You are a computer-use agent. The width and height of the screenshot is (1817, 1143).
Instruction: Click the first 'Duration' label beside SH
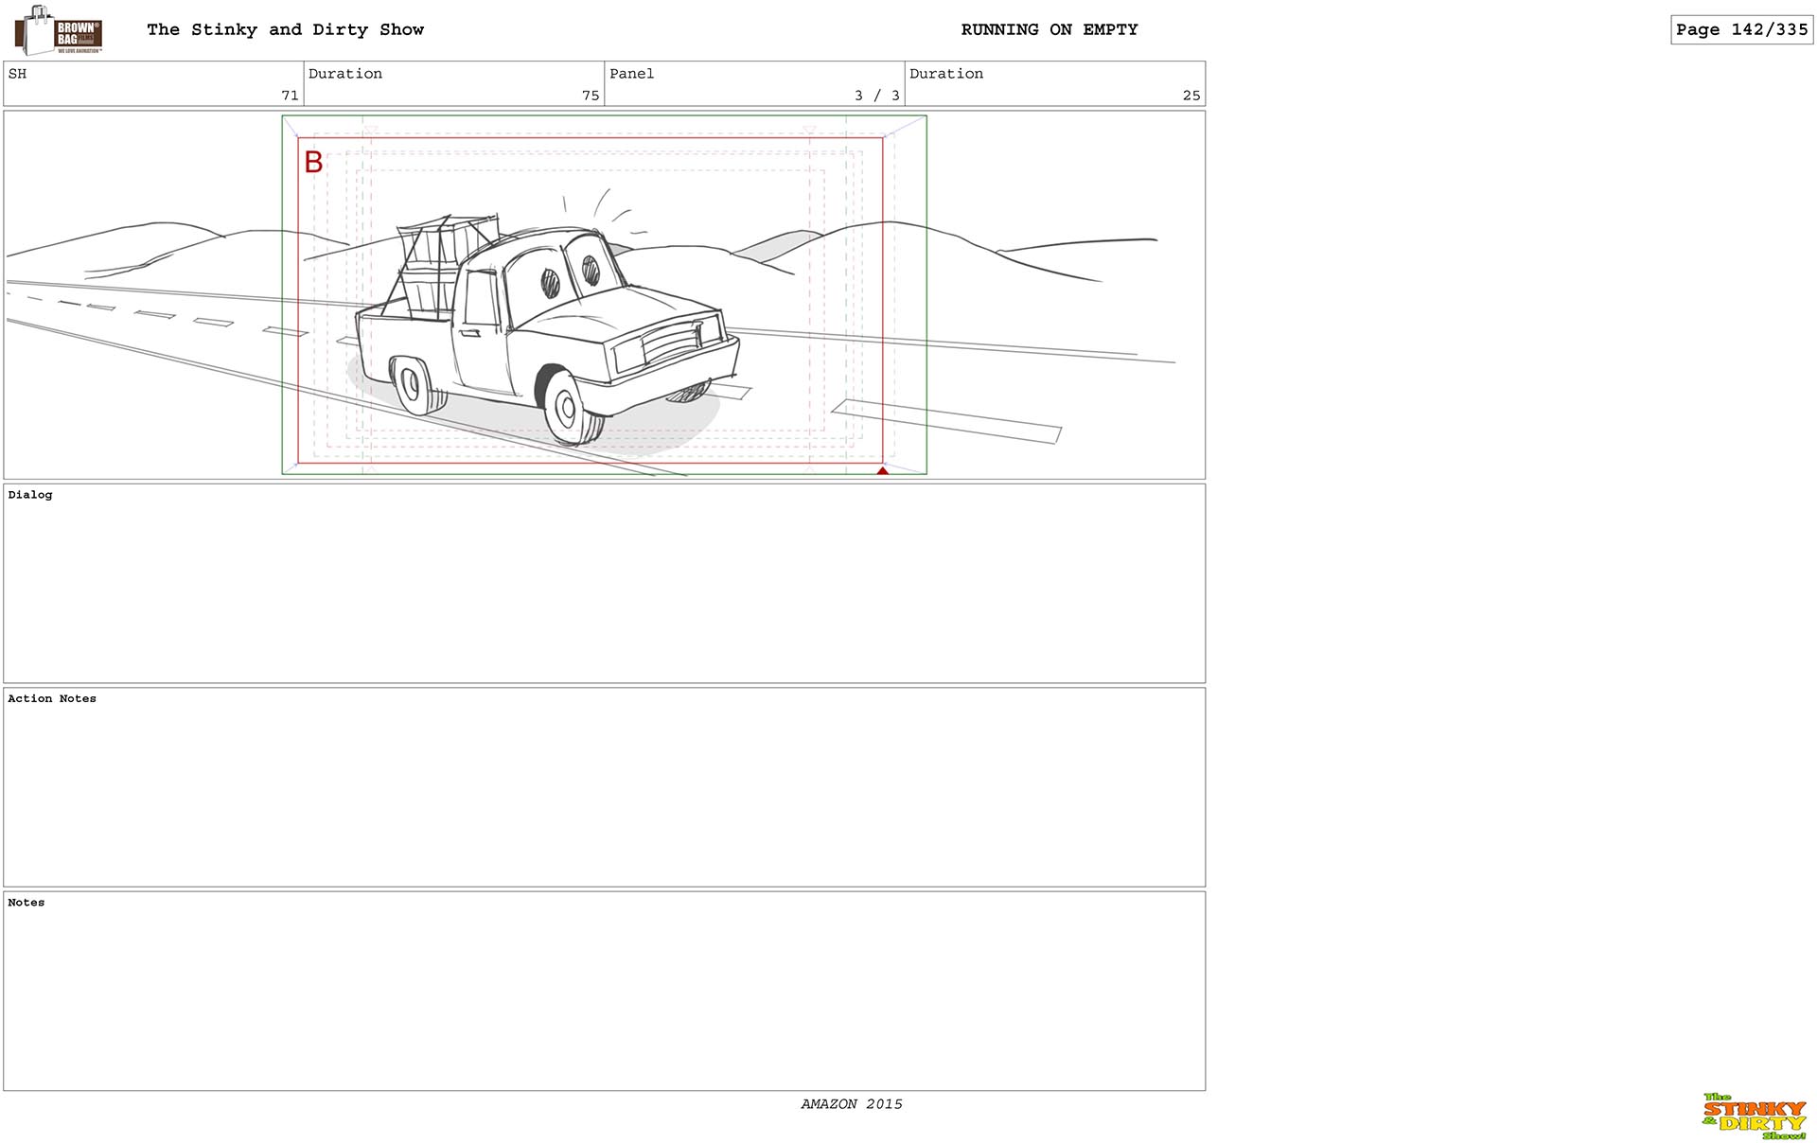345,74
